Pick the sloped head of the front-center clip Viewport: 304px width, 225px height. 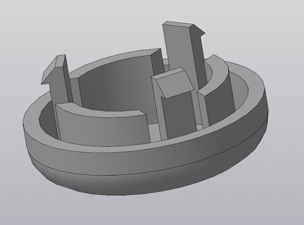click(174, 85)
